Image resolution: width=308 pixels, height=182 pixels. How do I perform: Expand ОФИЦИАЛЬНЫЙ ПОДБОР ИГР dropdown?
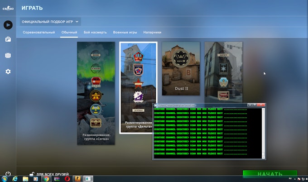click(50, 22)
